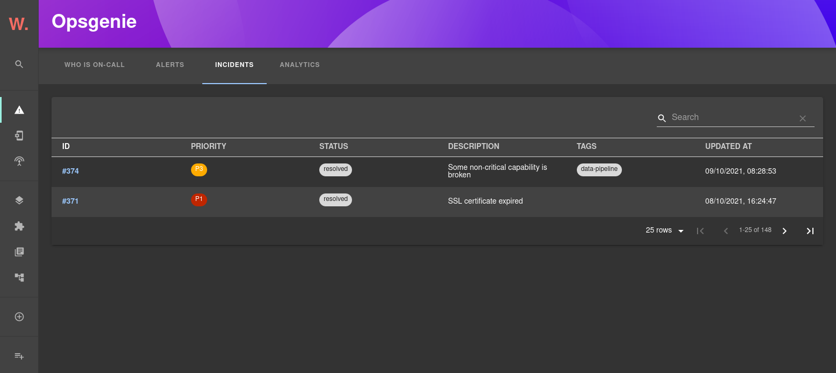836x373 pixels.
Task: Open the hierarchy tree sidebar icon
Action: tap(19, 278)
